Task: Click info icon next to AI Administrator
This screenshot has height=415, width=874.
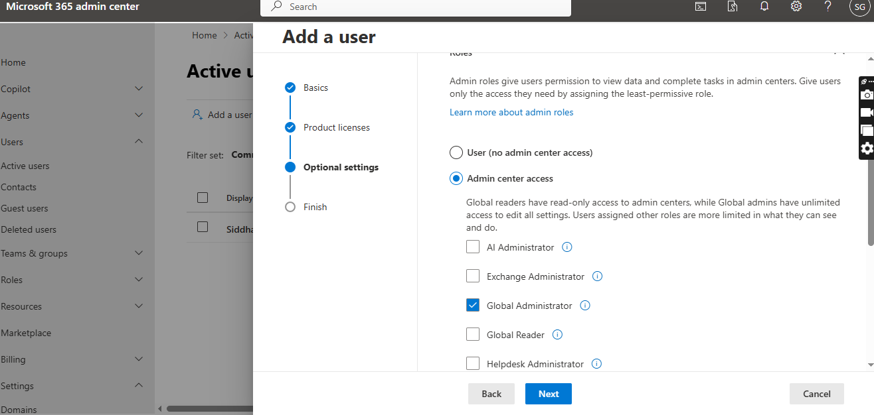Action: point(567,247)
